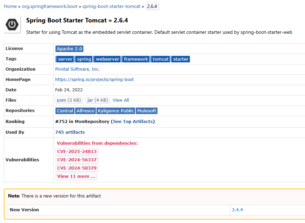Download the jar (4 KB) file
The image size is (305, 223).
98,100
